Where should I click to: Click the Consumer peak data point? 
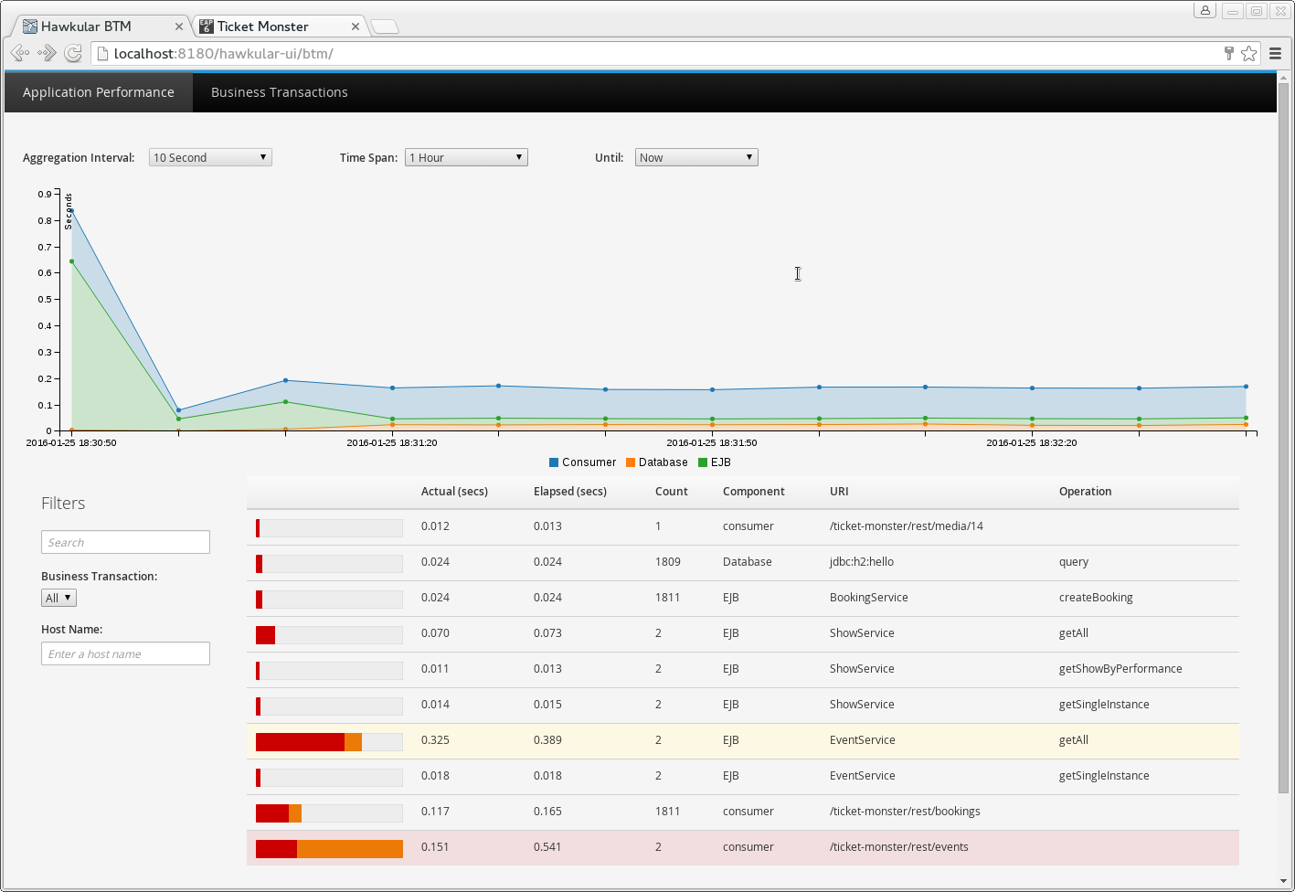tap(71, 211)
